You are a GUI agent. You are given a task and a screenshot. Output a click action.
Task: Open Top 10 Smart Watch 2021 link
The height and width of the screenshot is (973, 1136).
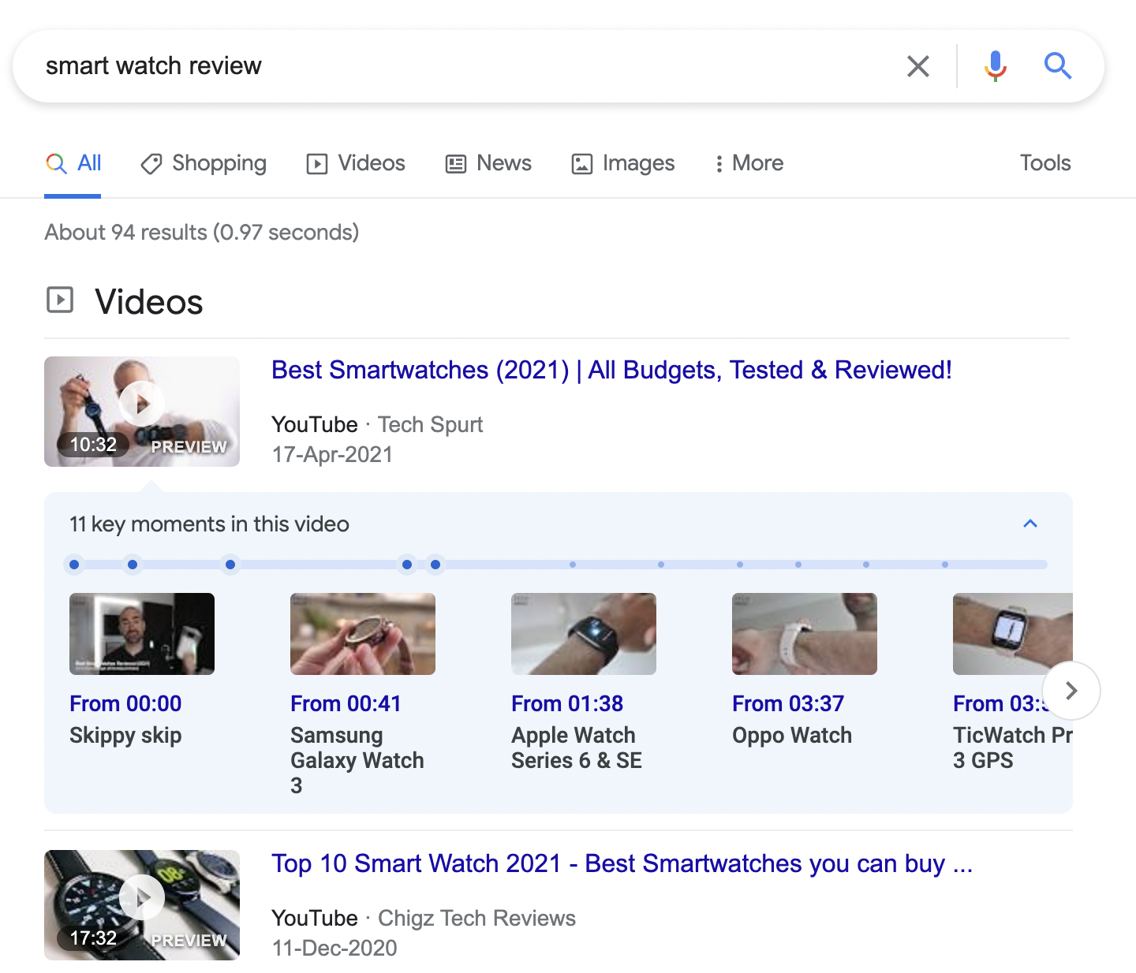pyautogui.click(x=622, y=863)
